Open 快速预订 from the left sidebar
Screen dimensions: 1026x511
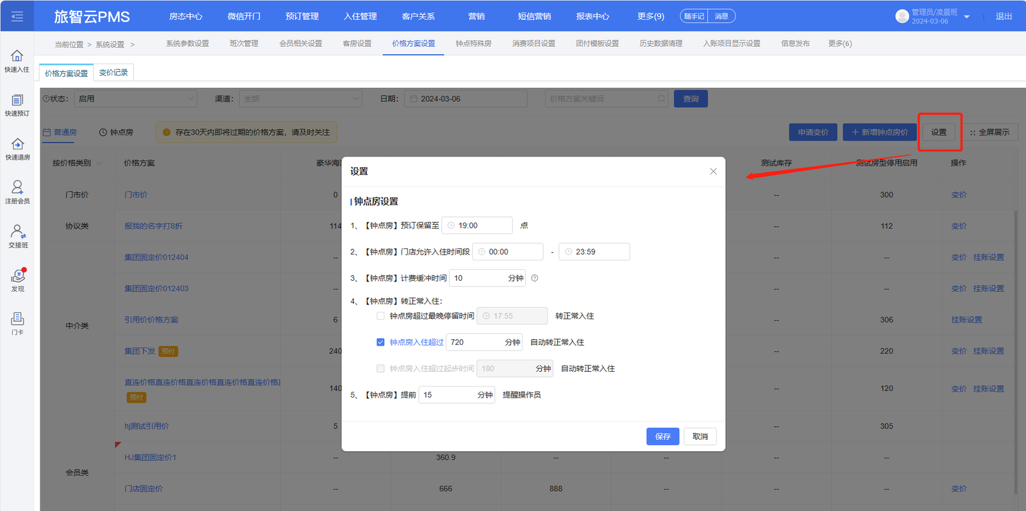coord(17,105)
